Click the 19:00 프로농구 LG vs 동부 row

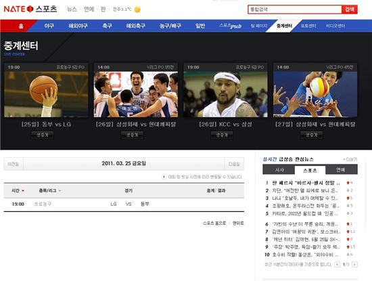coord(124,204)
